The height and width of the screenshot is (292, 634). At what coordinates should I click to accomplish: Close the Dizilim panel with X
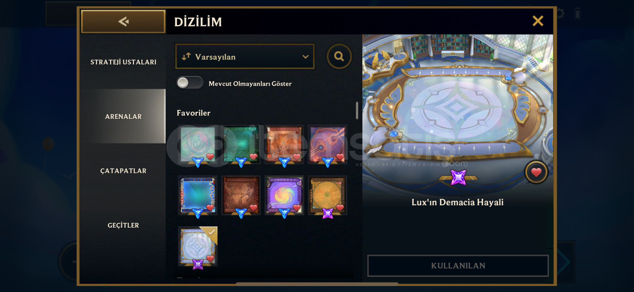point(538,21)
